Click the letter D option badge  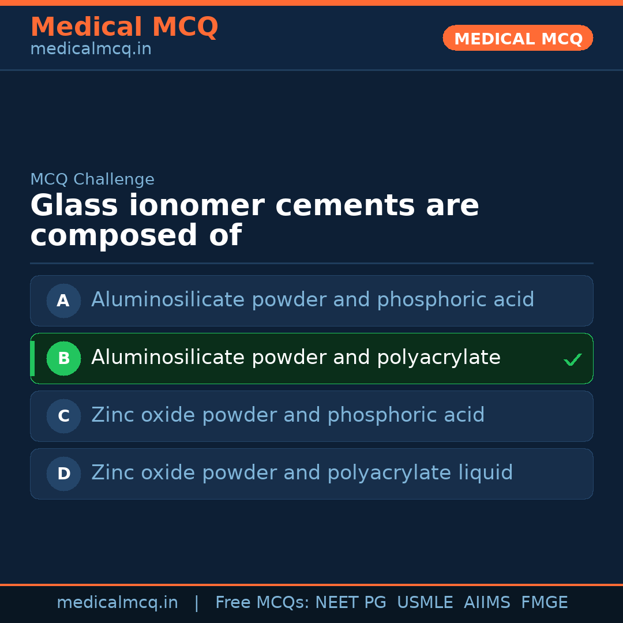pyautogui.click(x=63, y=474)
